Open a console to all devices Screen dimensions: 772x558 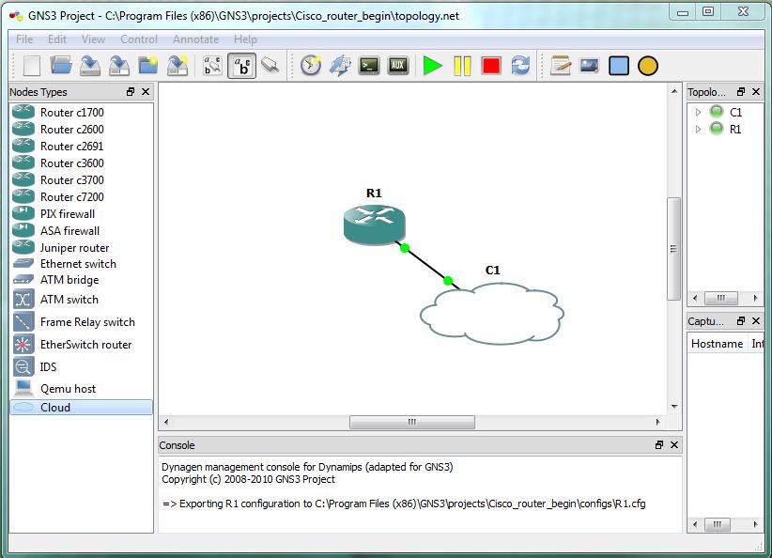coord(369,66)
